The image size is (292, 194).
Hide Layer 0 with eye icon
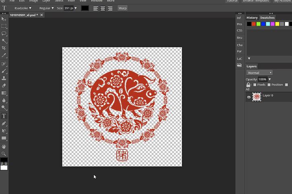coord(249,97)
